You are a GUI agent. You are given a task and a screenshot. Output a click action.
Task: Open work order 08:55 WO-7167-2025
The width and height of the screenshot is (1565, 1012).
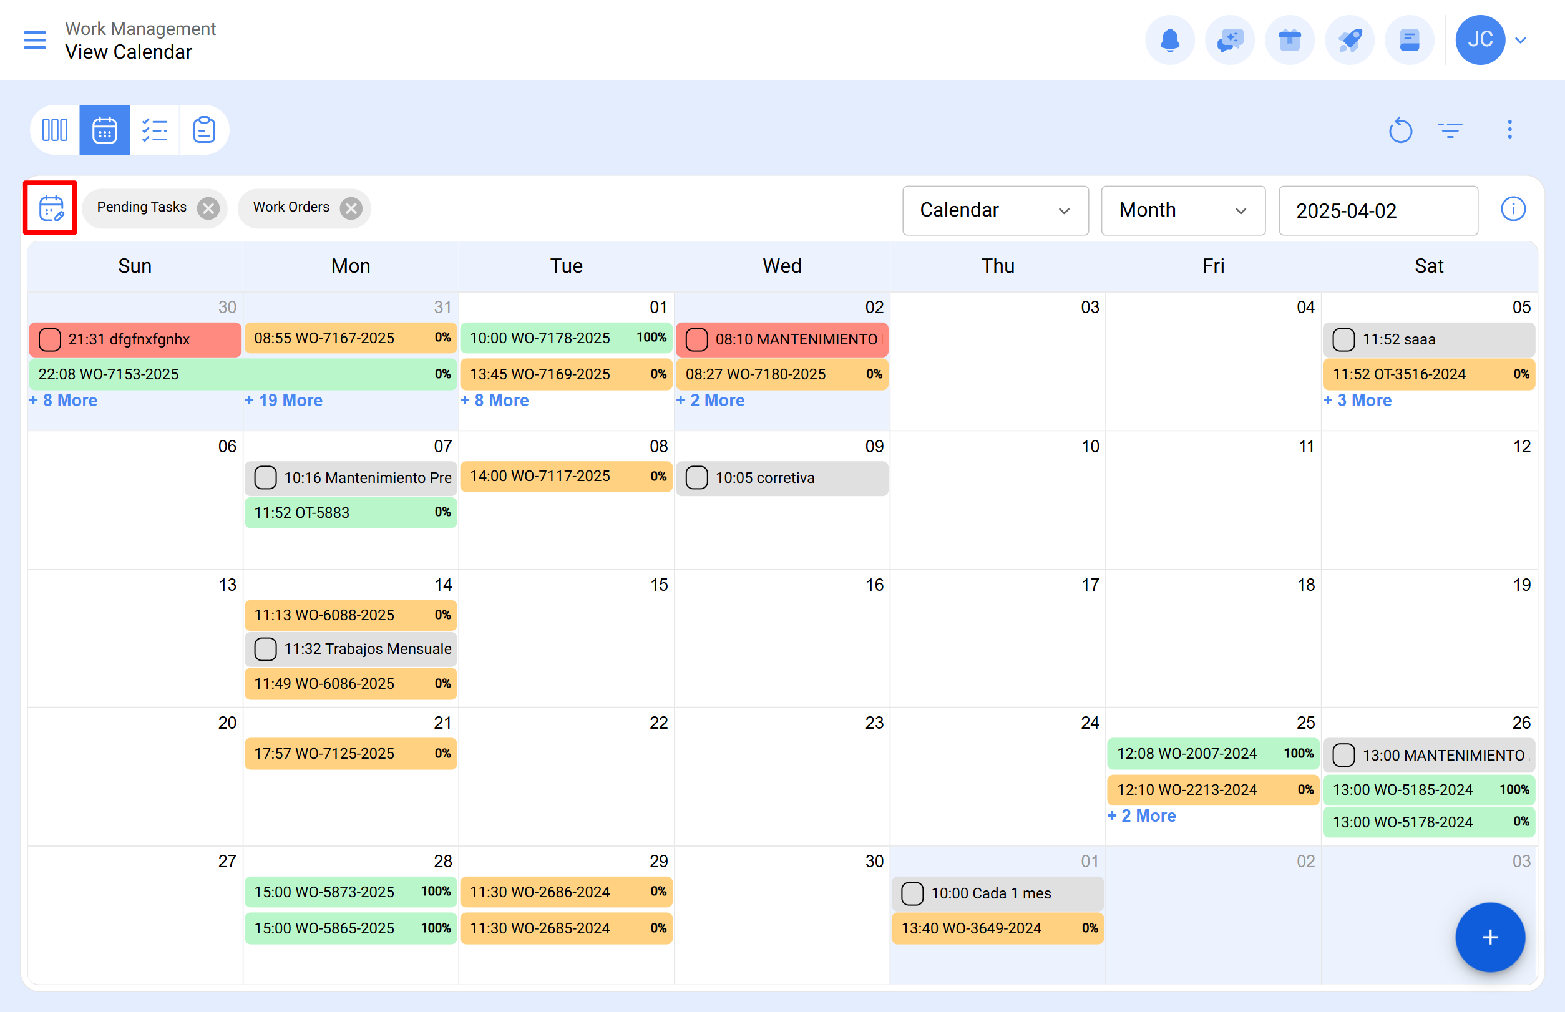(x=350, y=338)
